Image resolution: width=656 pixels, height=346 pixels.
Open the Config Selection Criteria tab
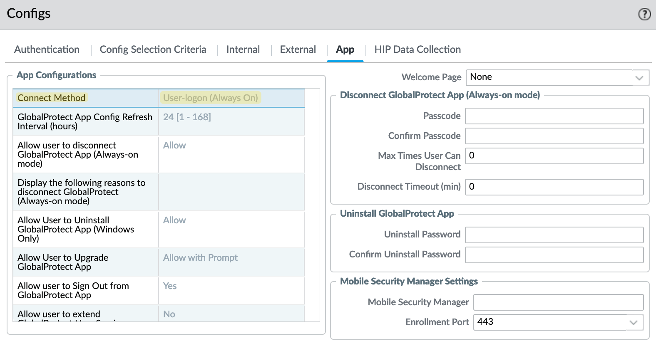coord(153,49)
